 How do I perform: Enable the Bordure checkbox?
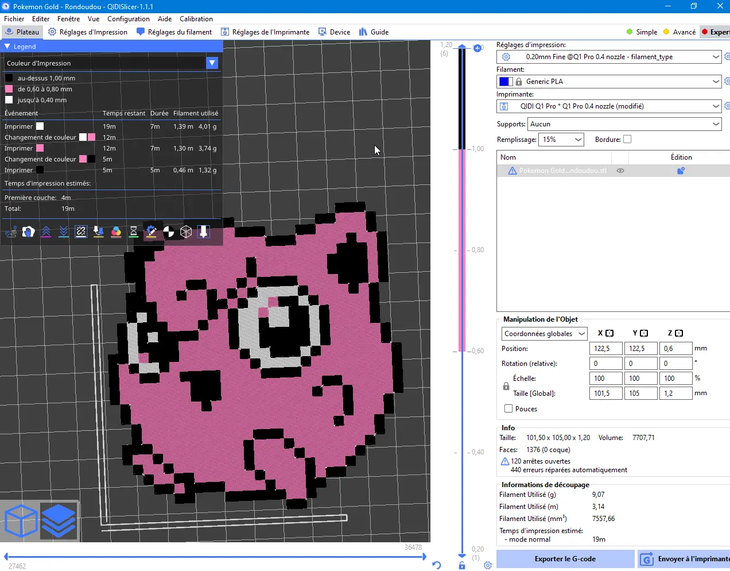[x=627, y=139]
